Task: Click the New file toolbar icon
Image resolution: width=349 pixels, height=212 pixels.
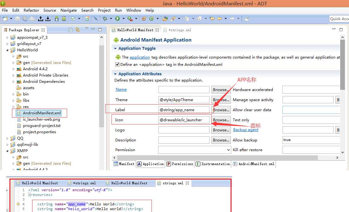Action: coord(5,19)
